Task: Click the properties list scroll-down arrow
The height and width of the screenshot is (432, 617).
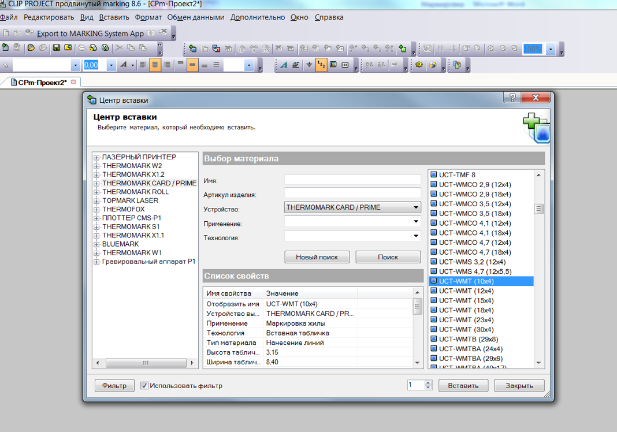Action: click(x=418, y=363)
